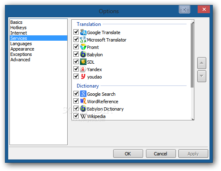Disable the Promt service checkbox
Viewport: 221px width, 171px height.
pyautogui.click(x=76, y=46)
